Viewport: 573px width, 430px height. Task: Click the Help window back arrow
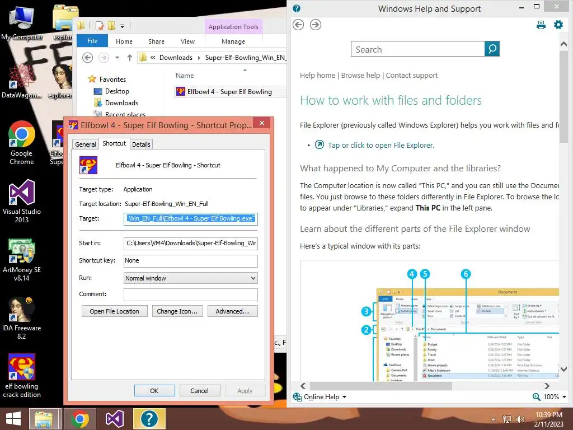298,25
